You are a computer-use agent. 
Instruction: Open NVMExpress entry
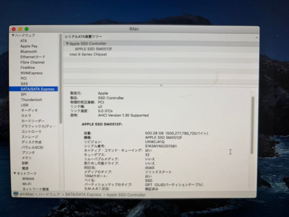coord(32,73)
